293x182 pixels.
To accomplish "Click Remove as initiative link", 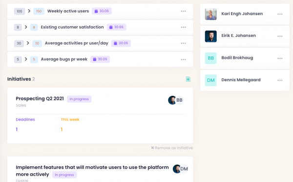I will point(172,148).
